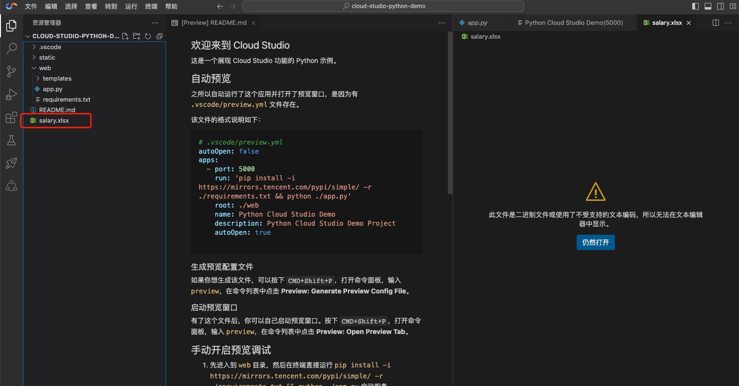Click the 'autoOpen: false' code line

[229, 151]
